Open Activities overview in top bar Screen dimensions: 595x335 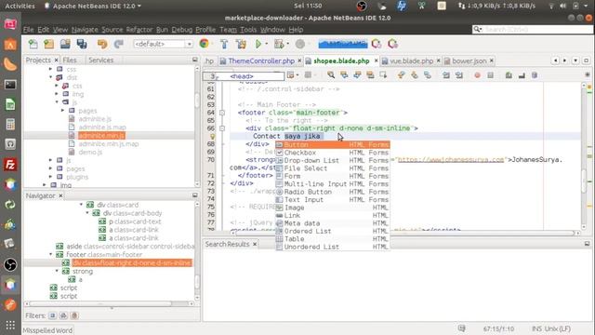tap(20, 7)
